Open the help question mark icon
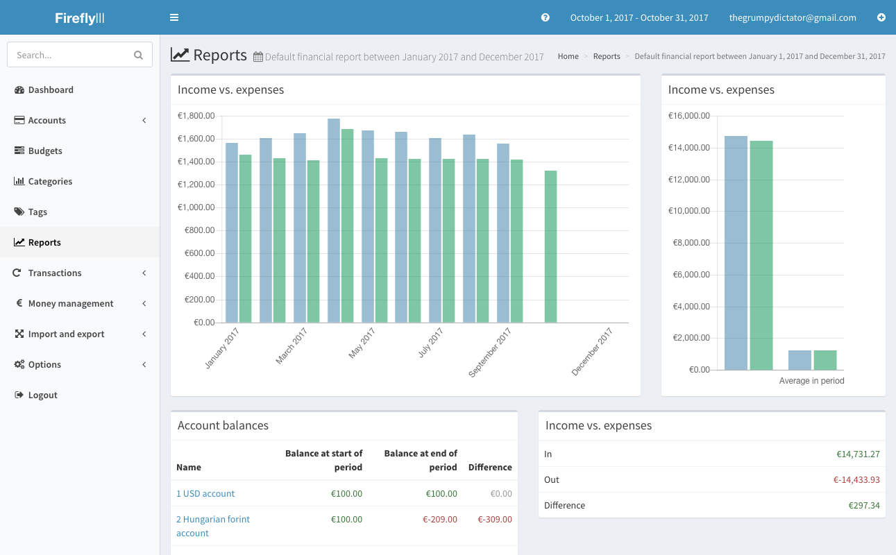The height and width of the screenshot is (555, 896). [x=546, y=17]
